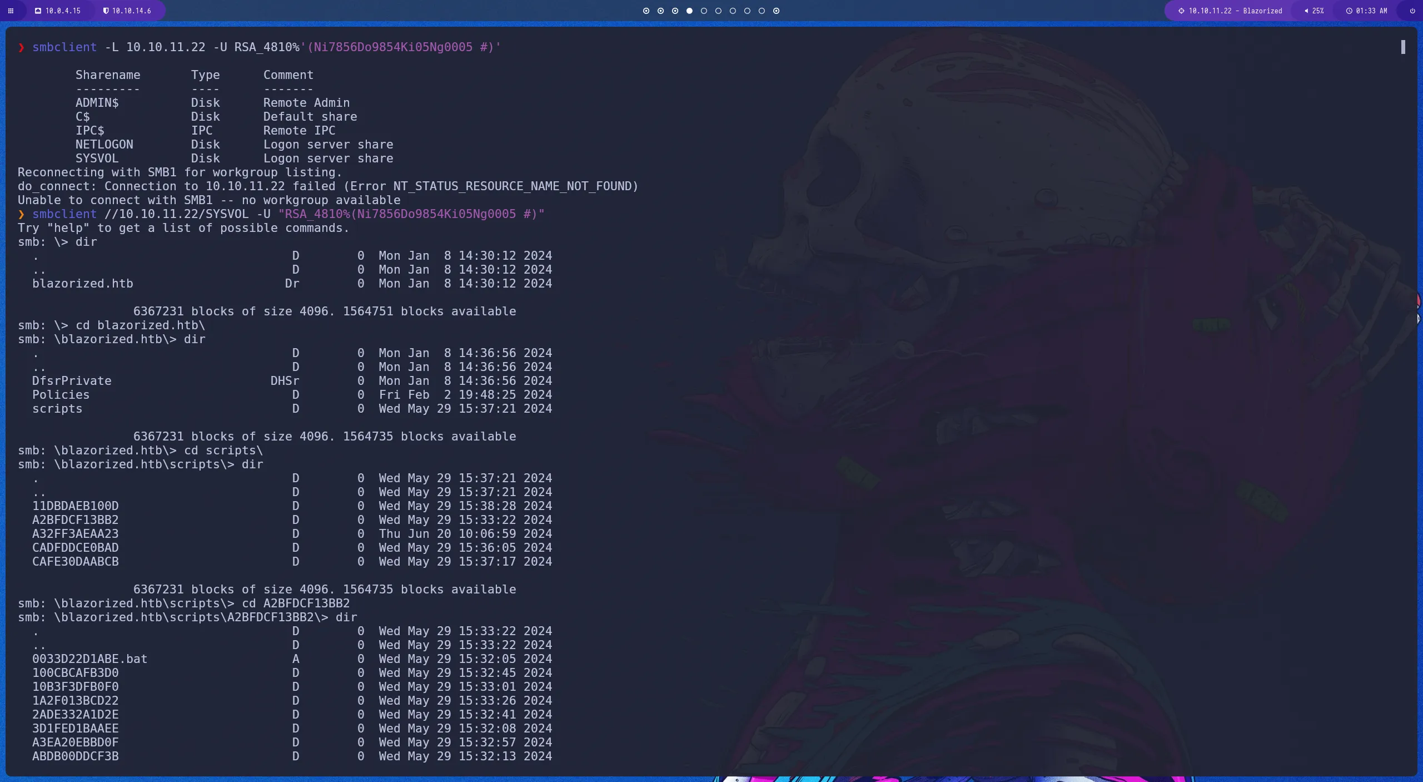The height and width of the screenshot is (782, 1423).
Task: Click the SYSVOL share name in listing
Action: pos(97,159)
